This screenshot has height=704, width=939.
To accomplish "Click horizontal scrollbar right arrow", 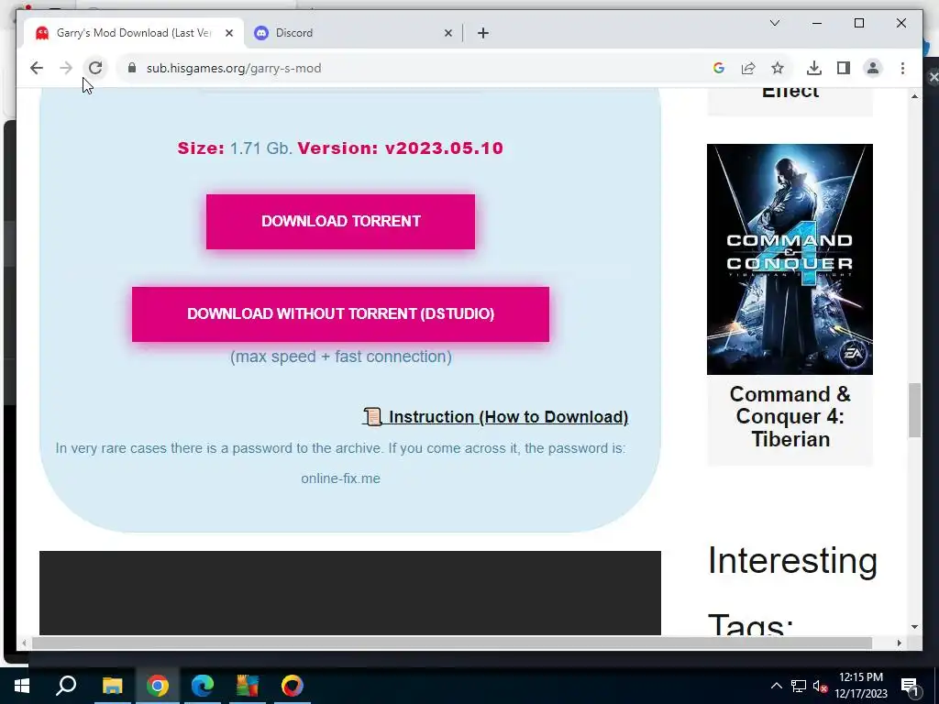I will pyautogui.click(x=899, y=643).
